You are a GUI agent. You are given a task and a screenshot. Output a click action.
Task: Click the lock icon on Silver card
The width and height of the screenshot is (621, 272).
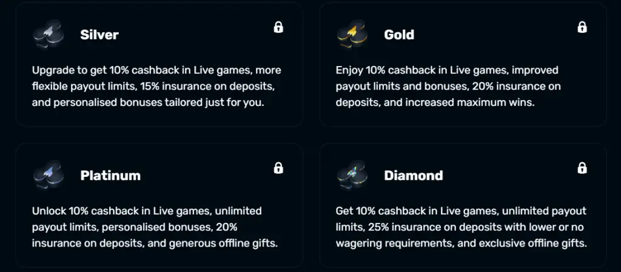(x=278, y=27)
